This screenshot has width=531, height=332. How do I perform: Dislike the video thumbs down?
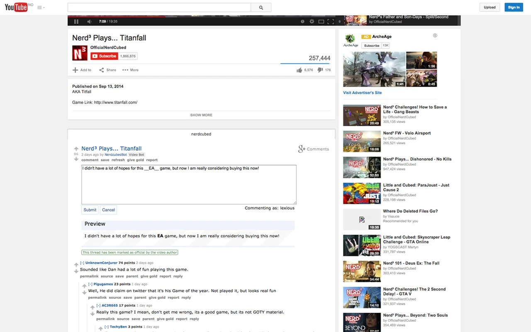point(324,70)
